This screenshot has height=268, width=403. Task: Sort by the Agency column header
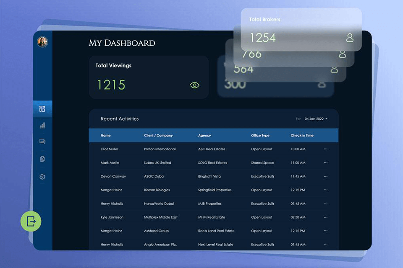pos(204,135)
